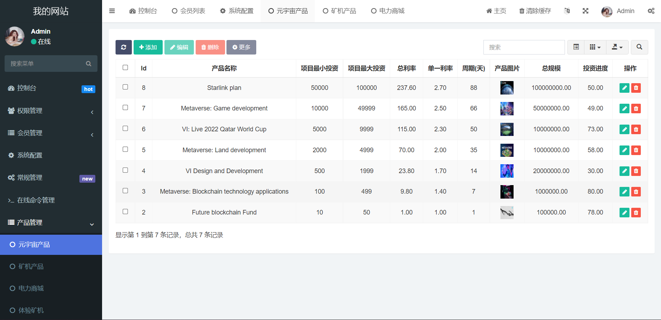Edit VI: Live 2022 Qatar World Cup row

[x=624, y=130]
